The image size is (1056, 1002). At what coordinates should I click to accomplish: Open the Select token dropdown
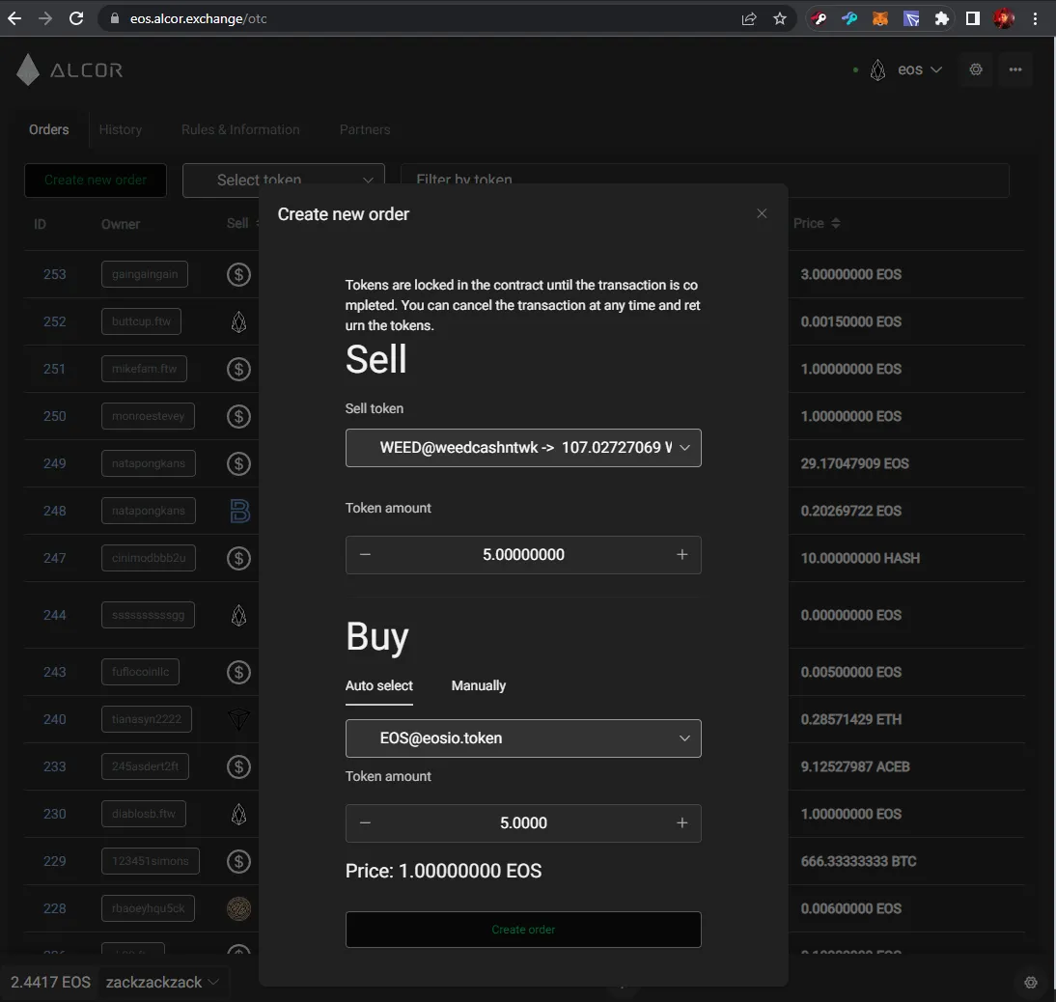click(284, 180)
